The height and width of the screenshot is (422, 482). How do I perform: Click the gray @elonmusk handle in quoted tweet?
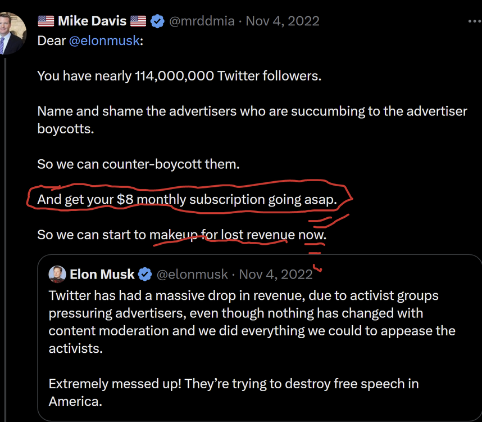point(192,274)
